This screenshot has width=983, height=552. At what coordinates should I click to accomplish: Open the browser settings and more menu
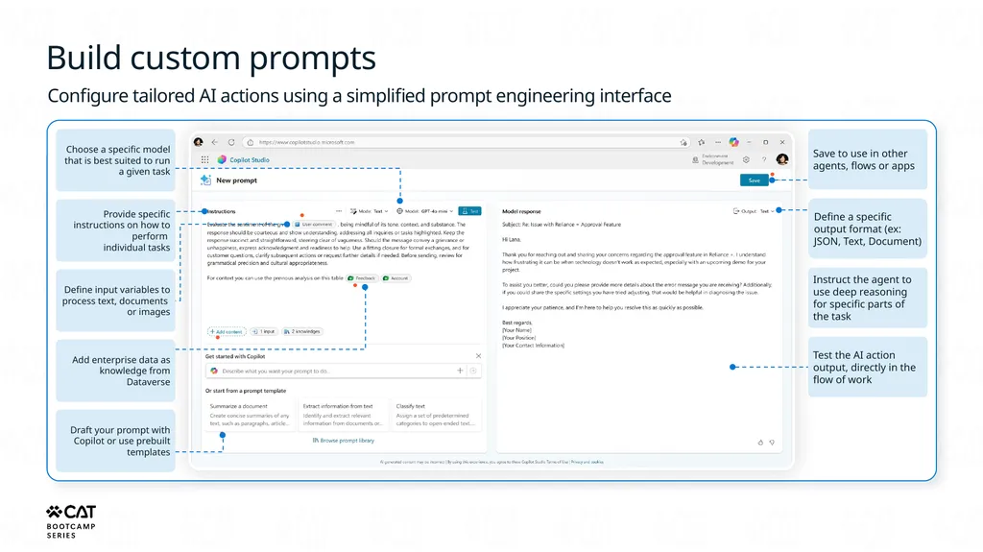(x=718, y=142)
